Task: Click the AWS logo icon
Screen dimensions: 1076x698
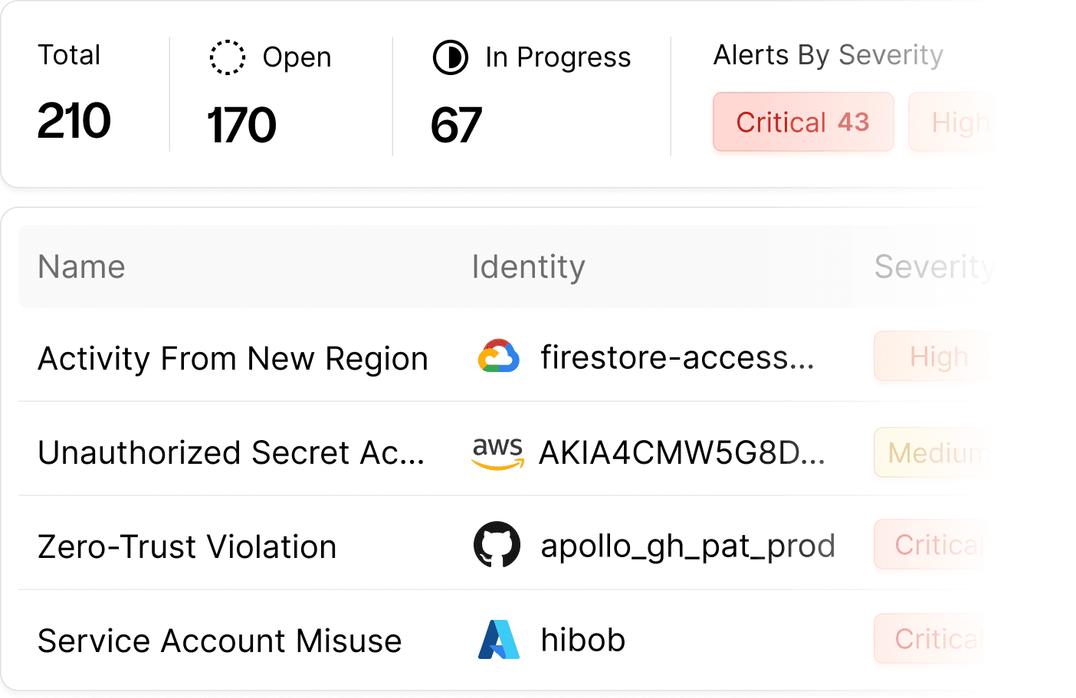Action: [x=498, y=452]
